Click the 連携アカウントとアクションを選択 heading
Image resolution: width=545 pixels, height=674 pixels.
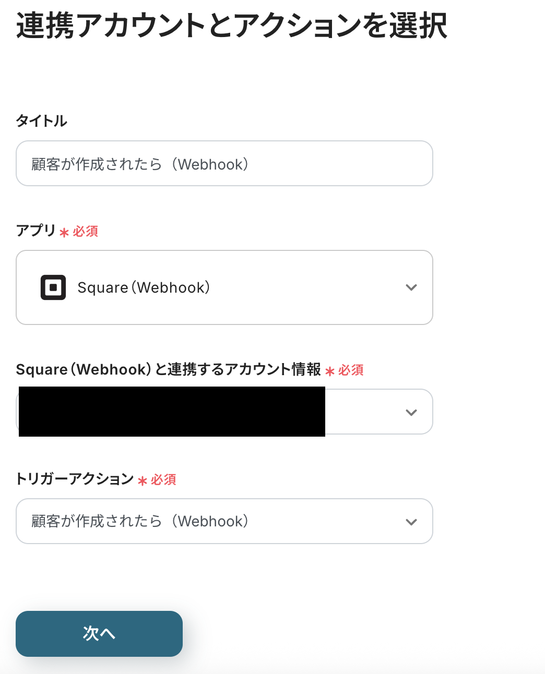point(231,26)
